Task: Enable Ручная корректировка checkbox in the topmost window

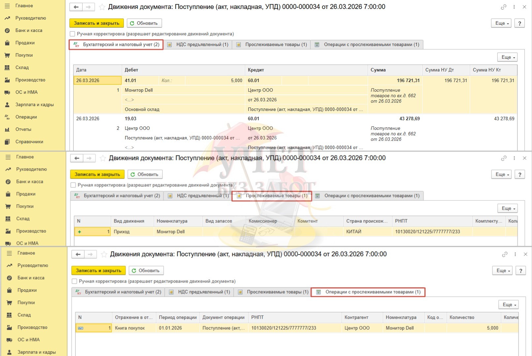Action: point(73,34)
